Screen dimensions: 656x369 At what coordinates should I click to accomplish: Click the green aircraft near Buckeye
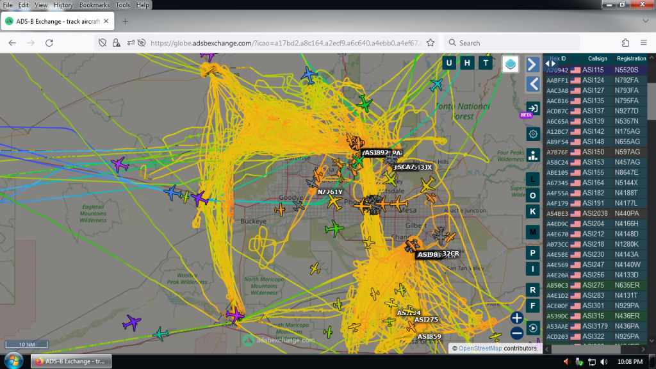(334, 229)
